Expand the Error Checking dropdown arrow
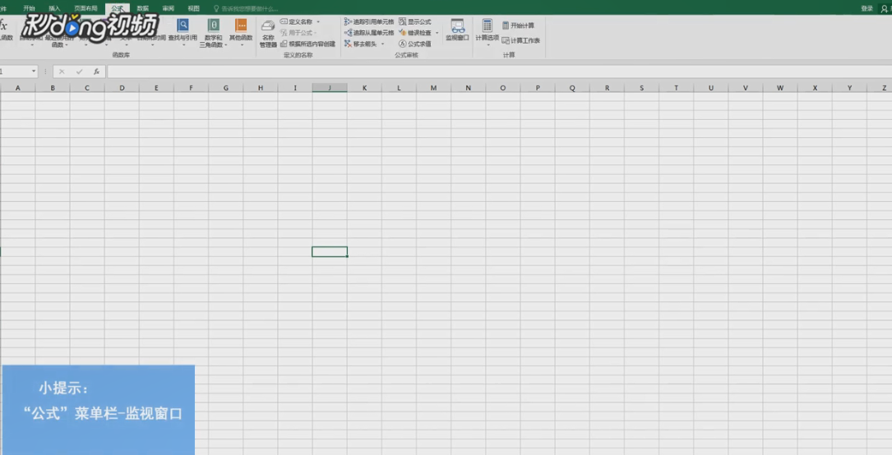This screenshot has width=892, height=455. [437, 33]
